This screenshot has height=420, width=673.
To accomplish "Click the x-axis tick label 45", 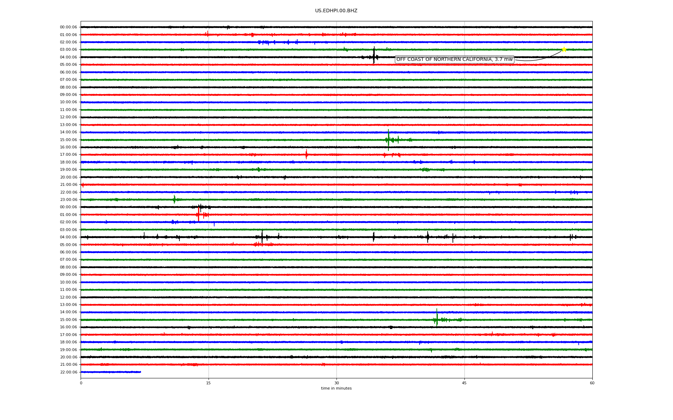I will [464, 383].
